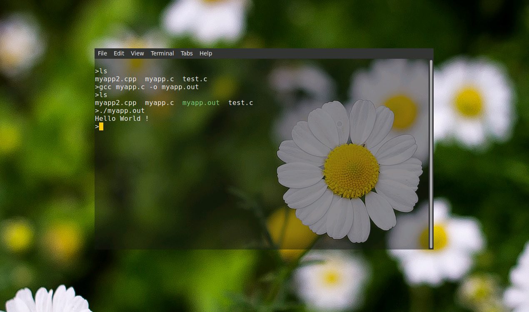Screen dimensions: 529x312
Task: Click the terminal title bar area
Action: pyautogui.click(x=292, y=53)
